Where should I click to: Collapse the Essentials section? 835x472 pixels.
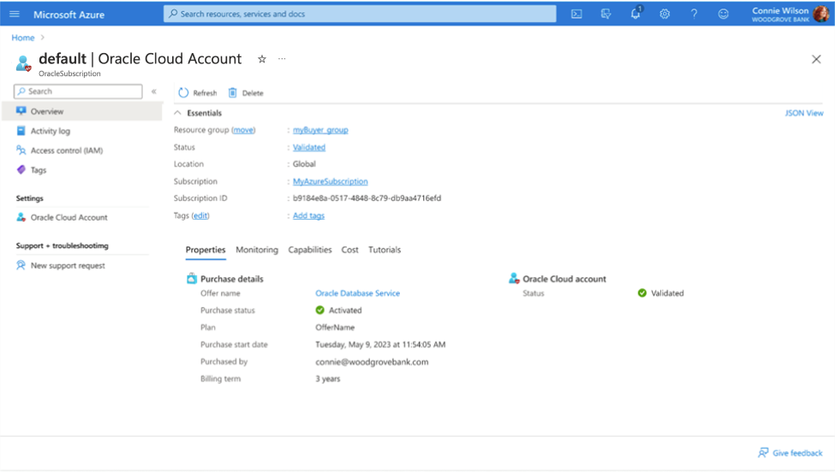tap(178, 113)
